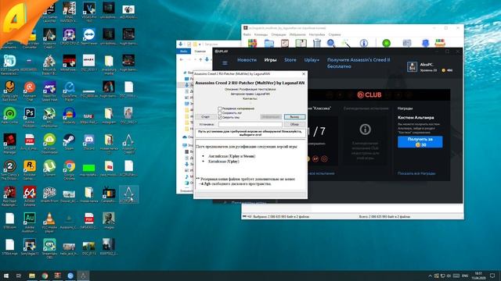501x281 pixels.
Task: Open Uplay hamburger menu
Action: [225, 62]
